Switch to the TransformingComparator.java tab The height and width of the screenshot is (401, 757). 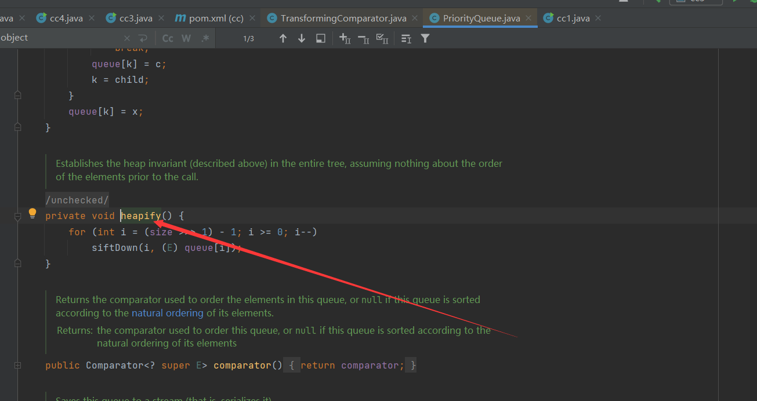[343, 19]
